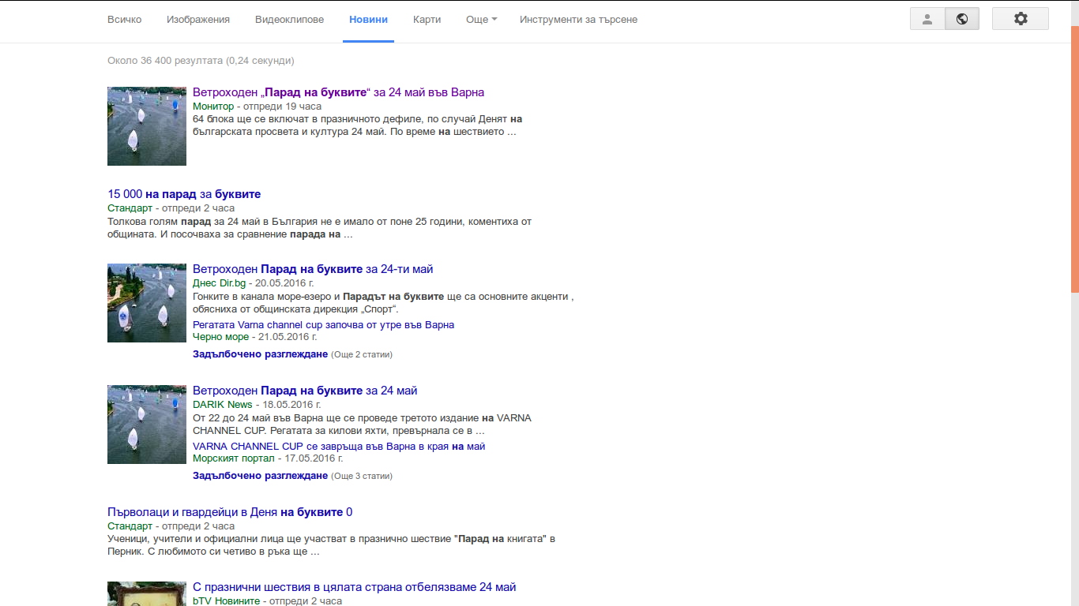The width and height of the screenshot is (1079, 606).
Task: Expand the Още dropdown menu
Action: (x=481, y=20)
